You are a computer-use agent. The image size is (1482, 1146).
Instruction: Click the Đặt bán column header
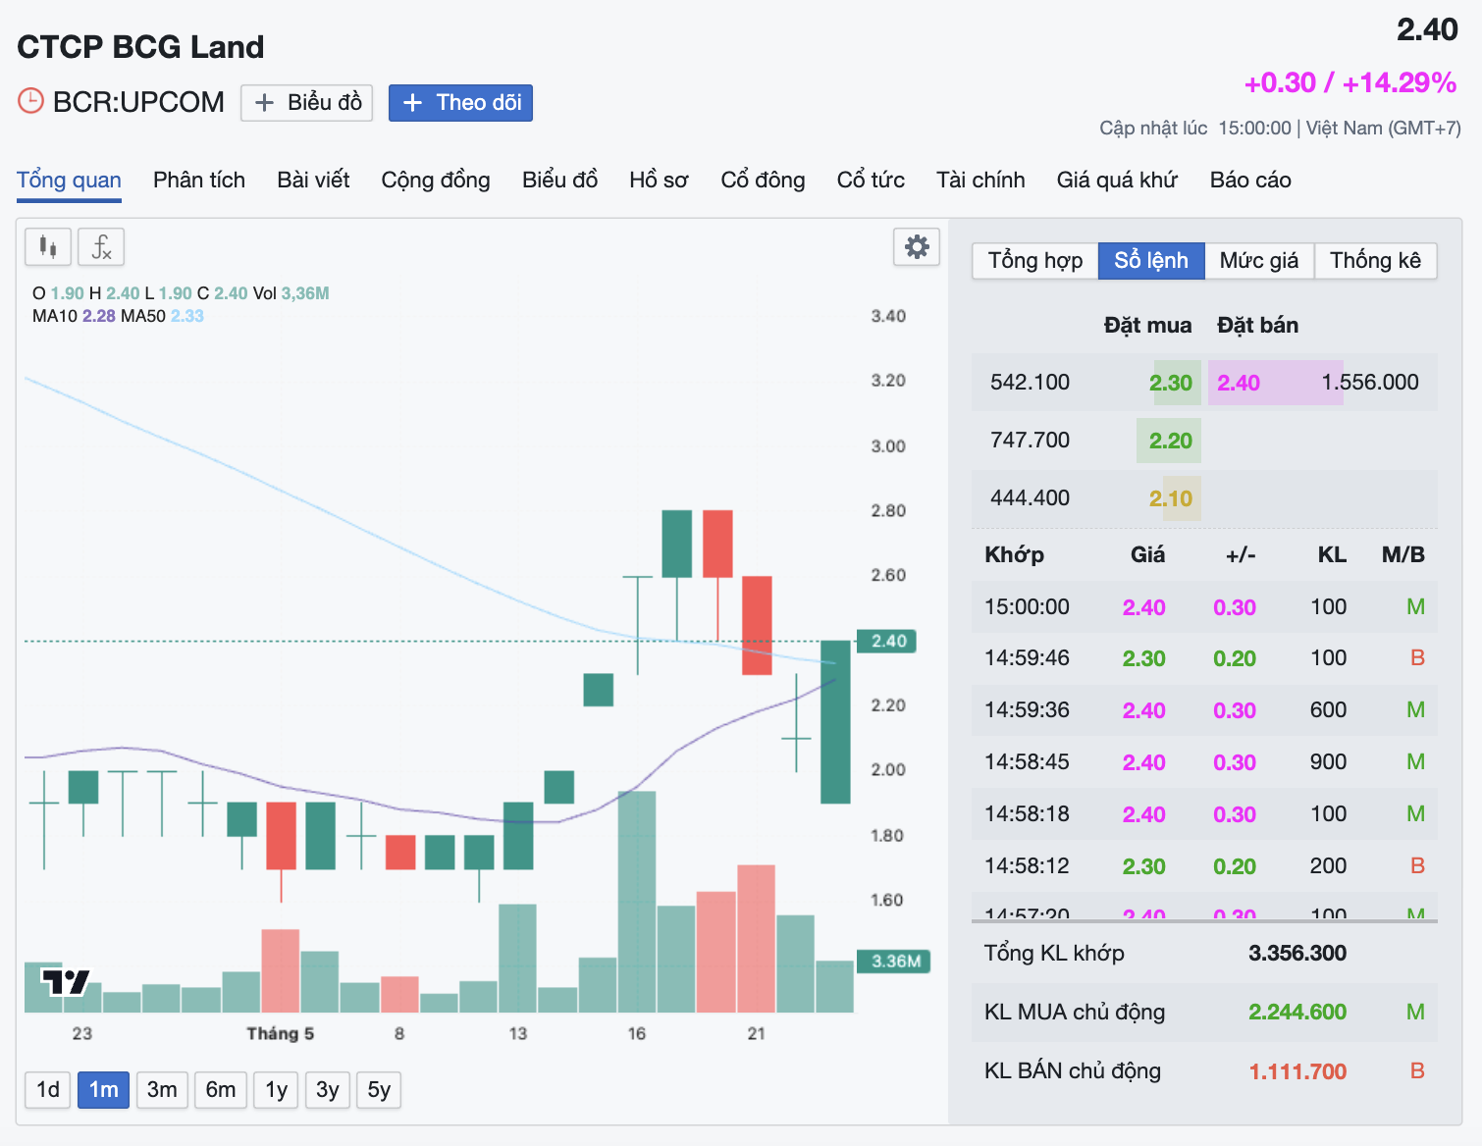(1257, 326)
